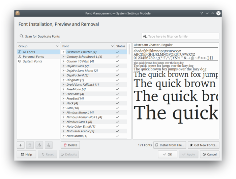Toggle status checkmark for Noto Mono

coord(117,136)
